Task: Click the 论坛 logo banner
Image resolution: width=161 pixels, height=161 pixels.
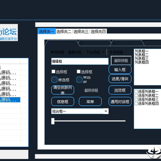Action: click(x=9, y=33)
